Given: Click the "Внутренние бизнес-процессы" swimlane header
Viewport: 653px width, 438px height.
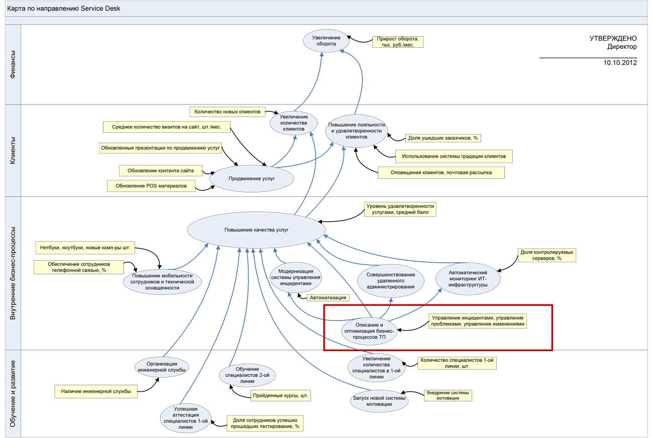Looking at the screenshot, I should click(x=13, y=273).
